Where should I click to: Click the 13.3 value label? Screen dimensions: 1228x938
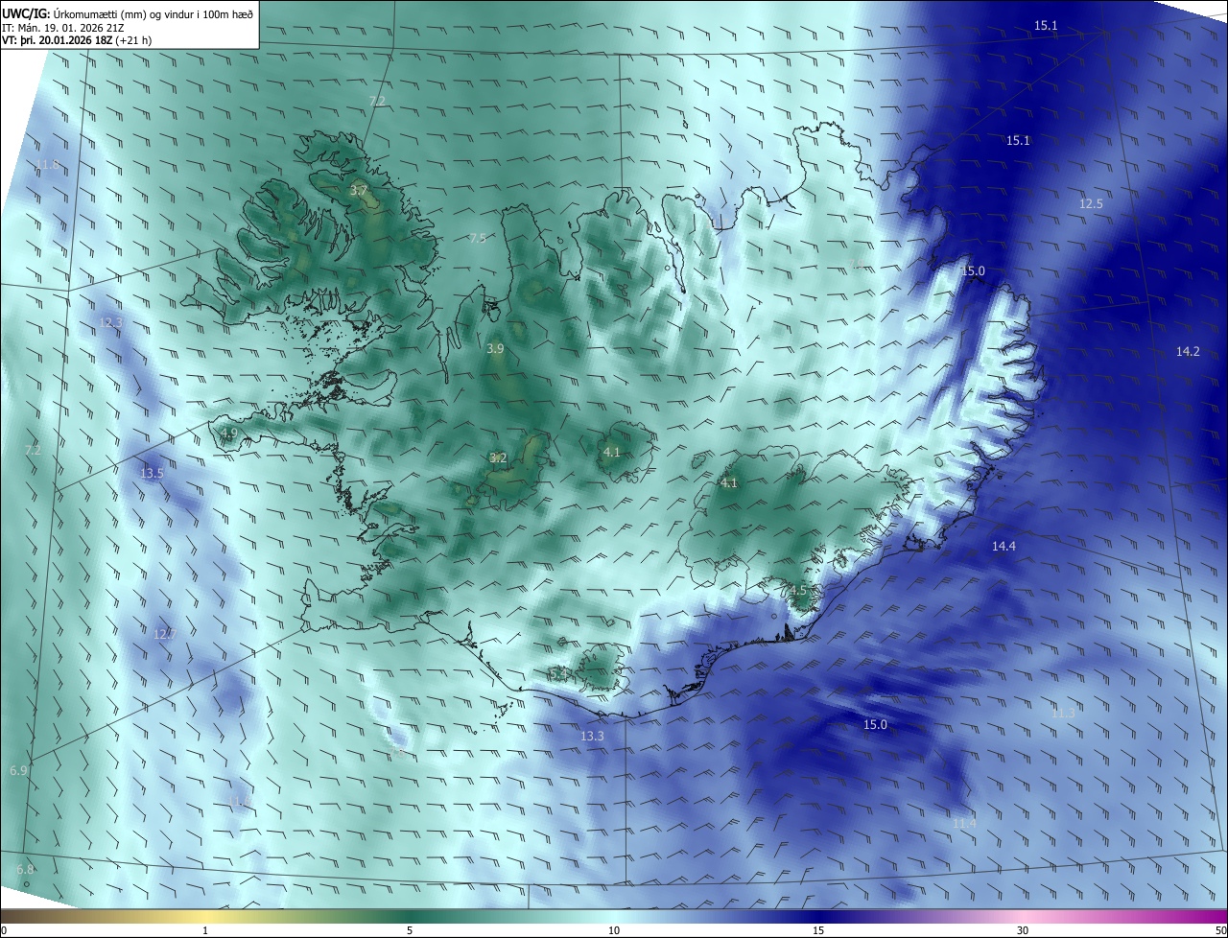[593, 736]
